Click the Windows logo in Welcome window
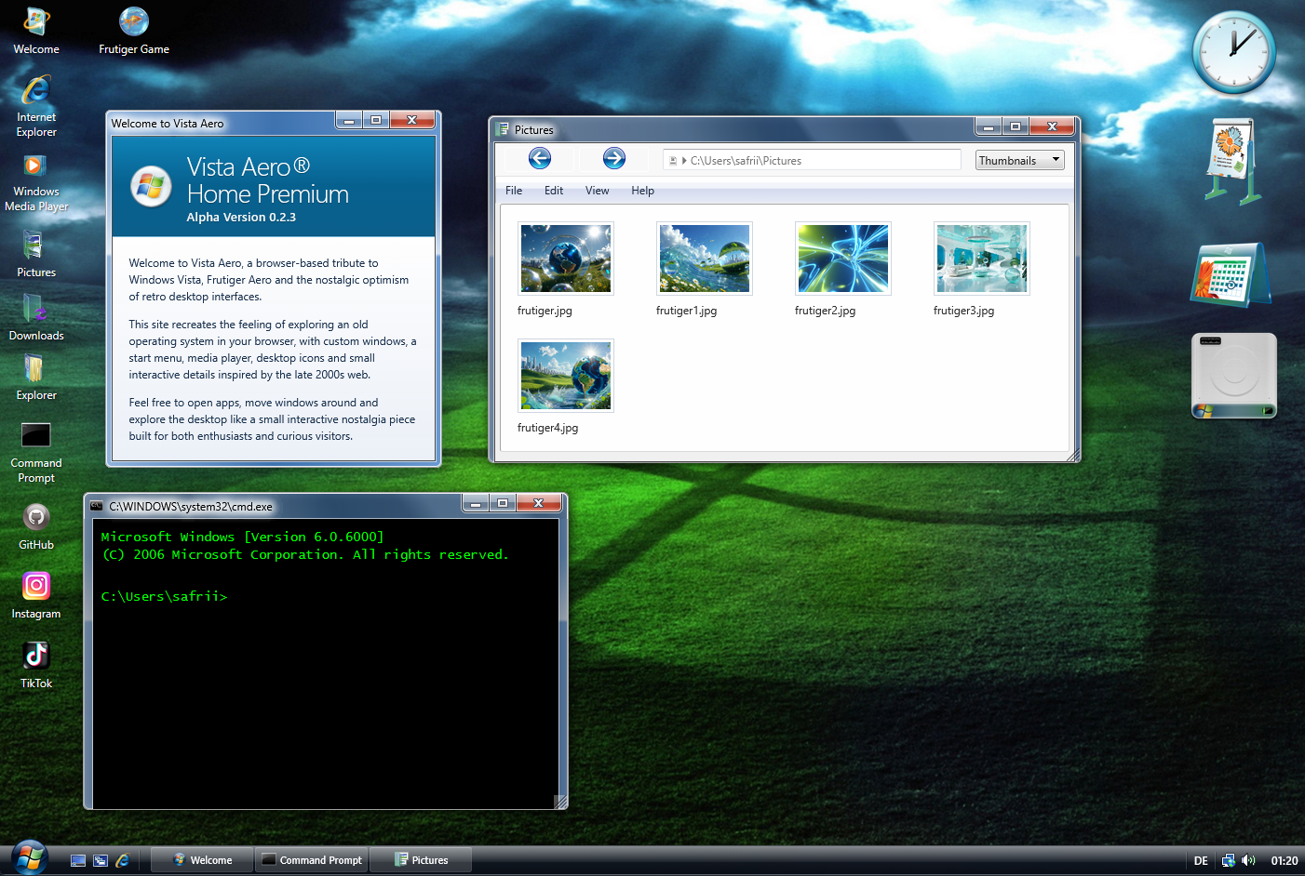The image size is (1305, 876). pyautogui.click(x=151, y=186)
